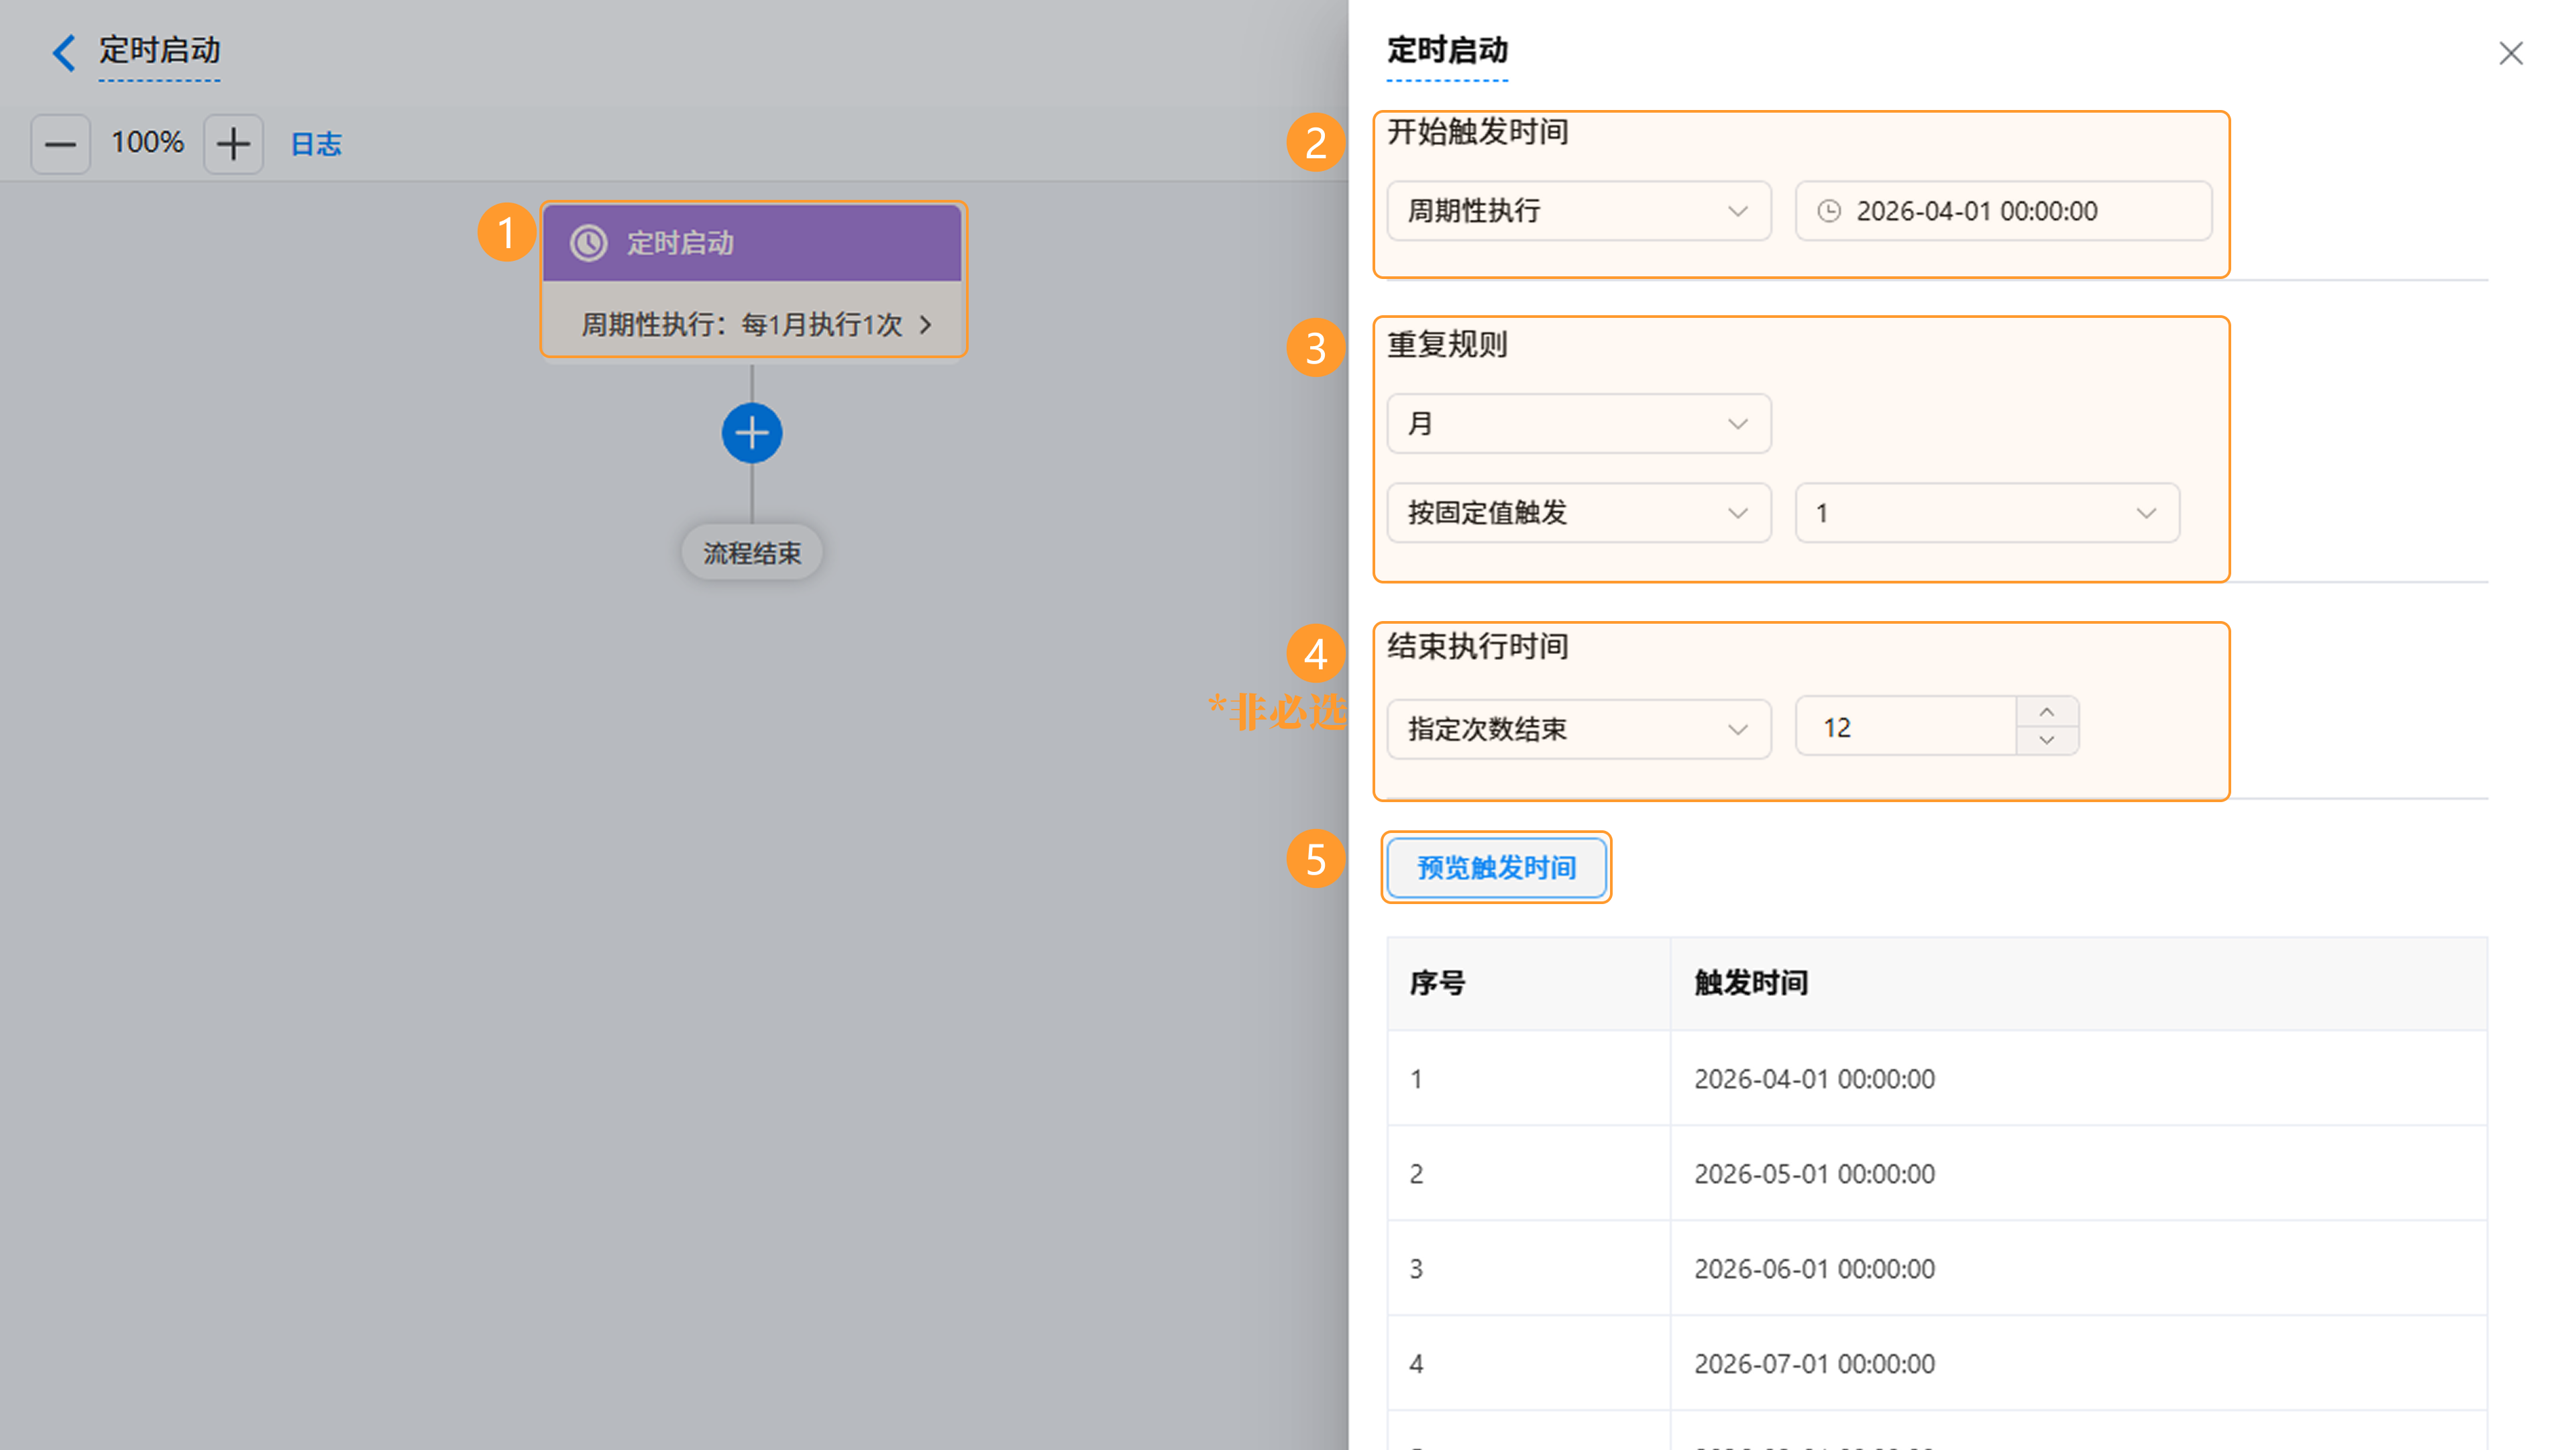This screenshot has height=1450, width=2576.
Task: Select row 2026-06-01 00:00:00 trigger time
Action: pos(1937,1269)
